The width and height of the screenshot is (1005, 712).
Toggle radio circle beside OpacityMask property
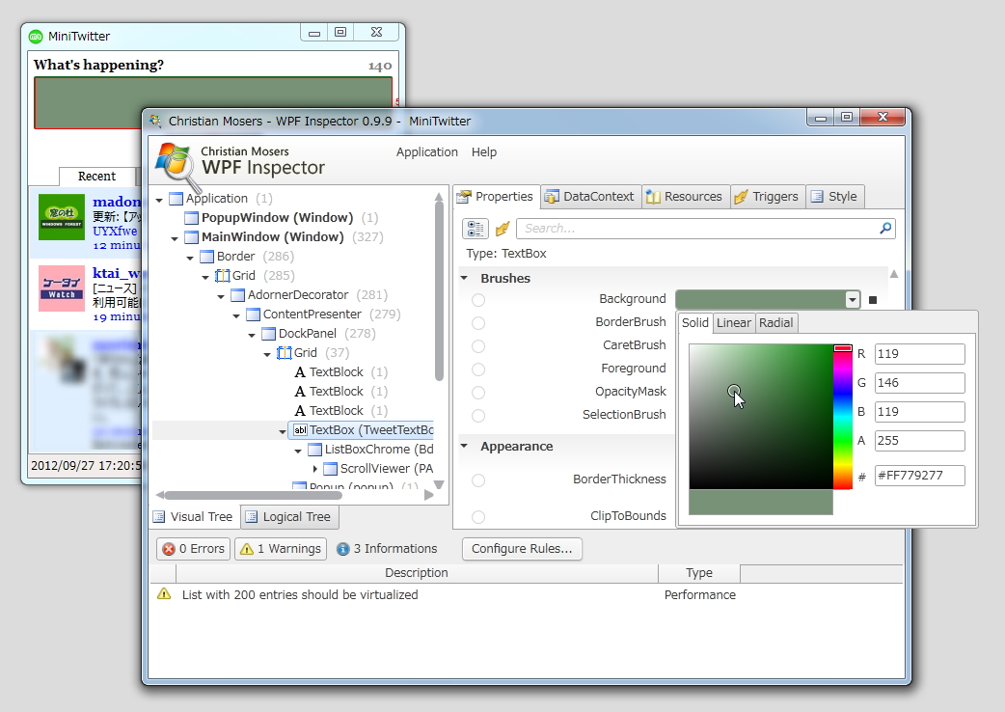pos(478,393)
